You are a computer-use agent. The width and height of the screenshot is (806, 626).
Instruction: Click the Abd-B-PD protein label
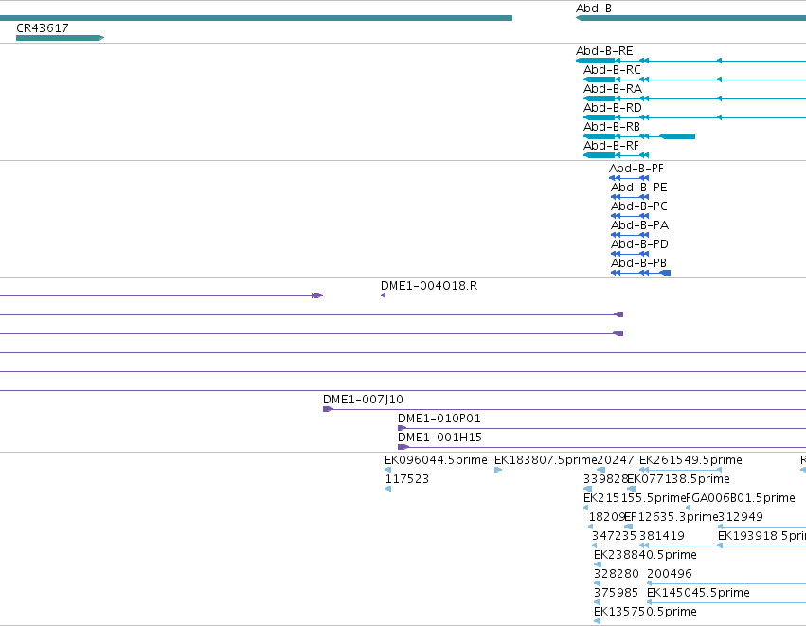coord(639,244)
